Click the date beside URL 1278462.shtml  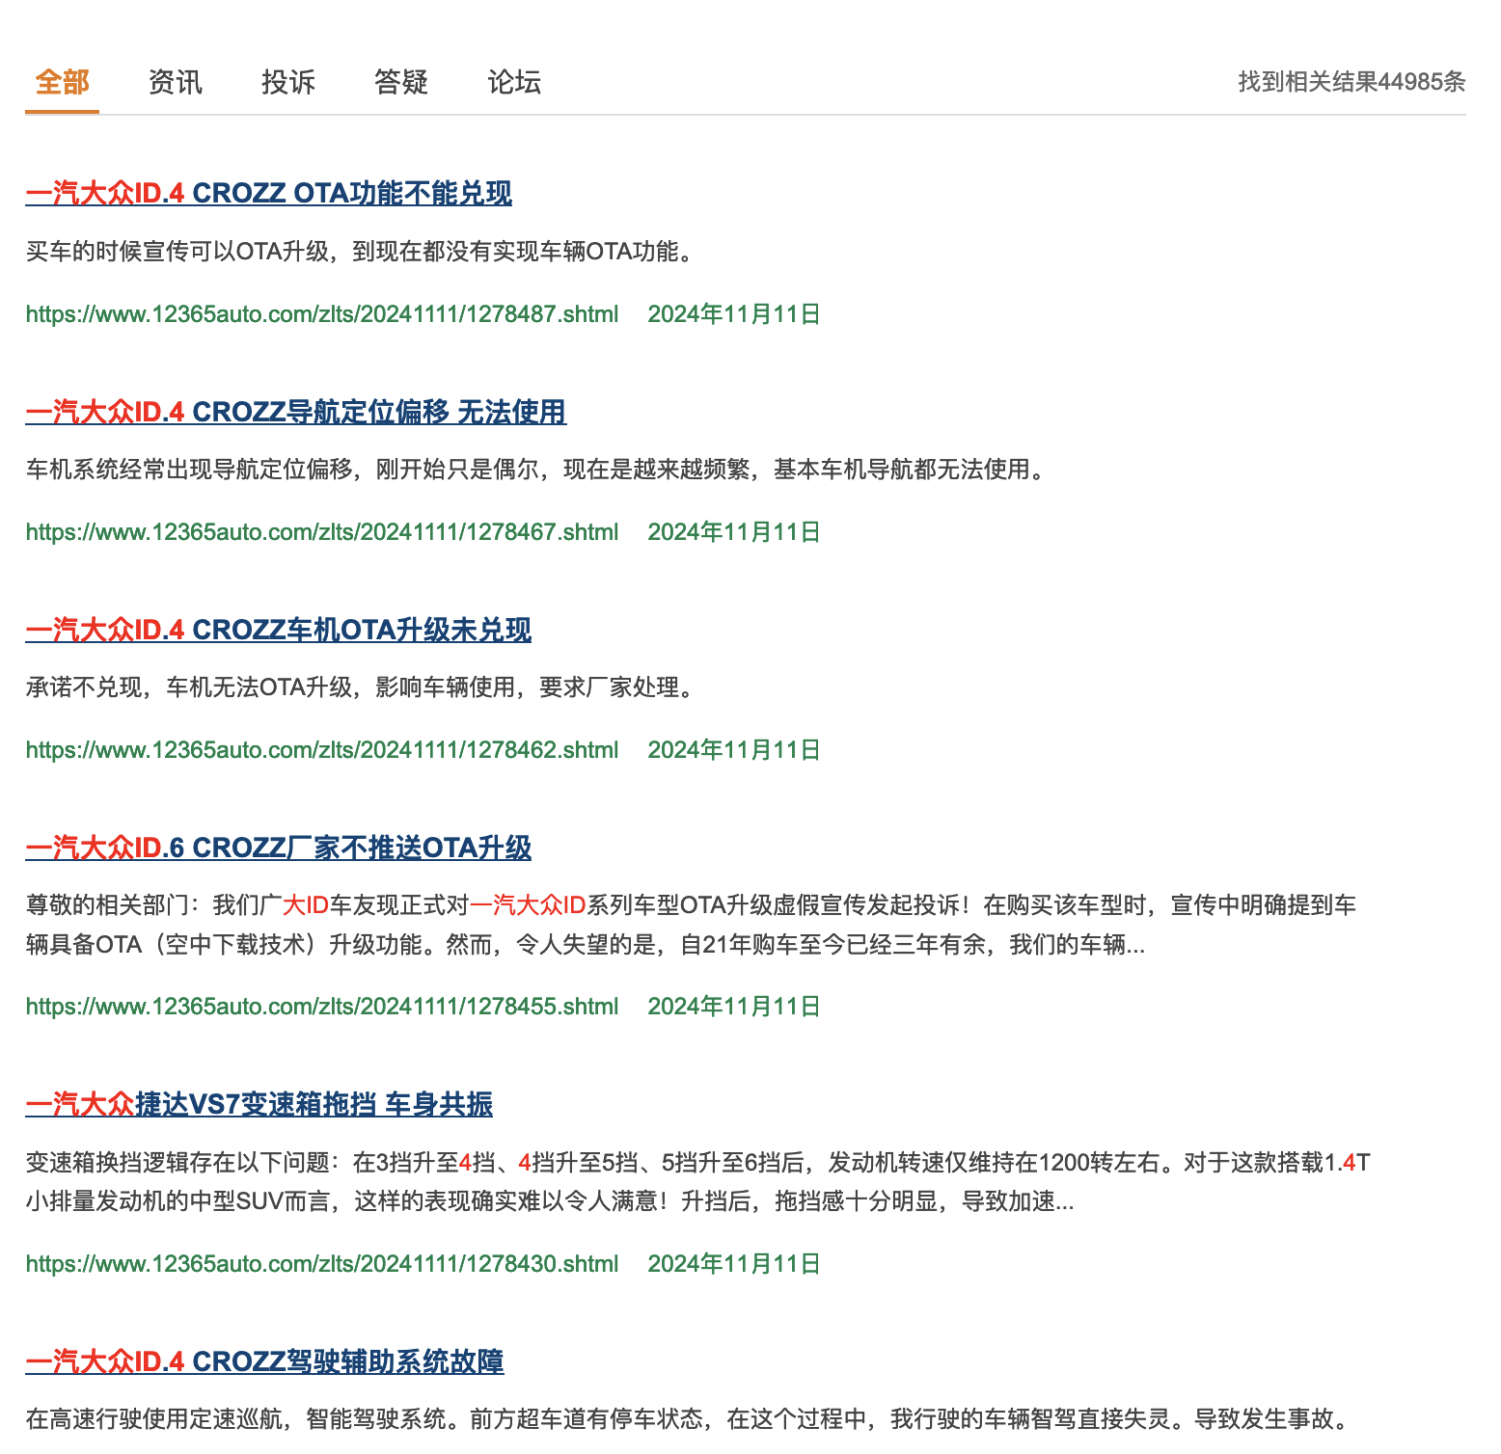(x=734, y=749)
